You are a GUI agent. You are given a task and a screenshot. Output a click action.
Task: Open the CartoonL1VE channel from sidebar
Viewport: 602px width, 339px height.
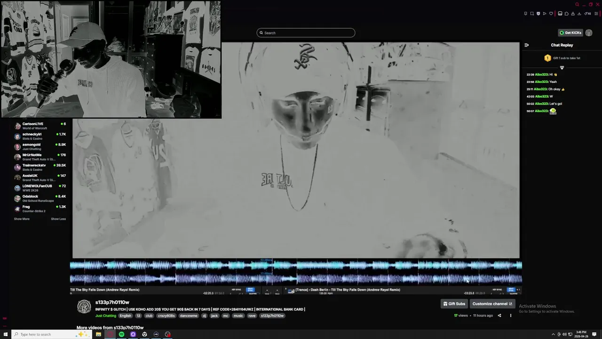tap(40, 126)
